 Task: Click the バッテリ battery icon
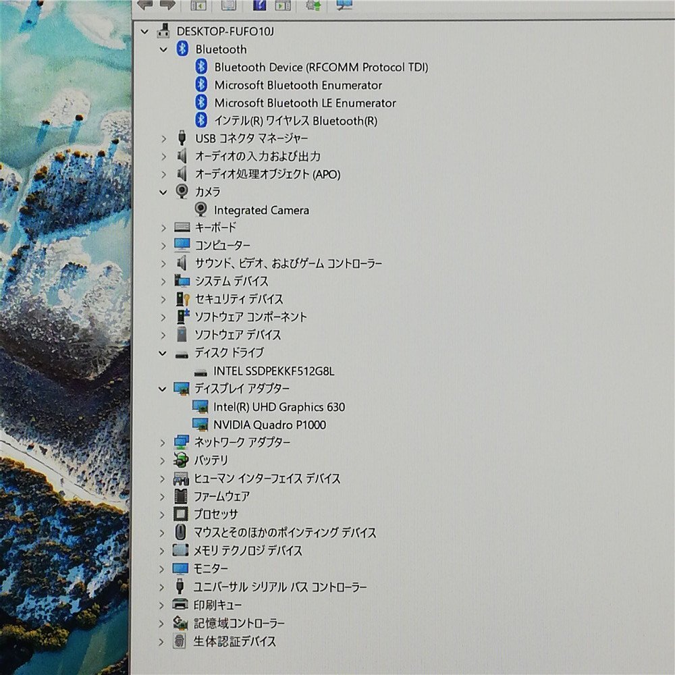(181, 460)
